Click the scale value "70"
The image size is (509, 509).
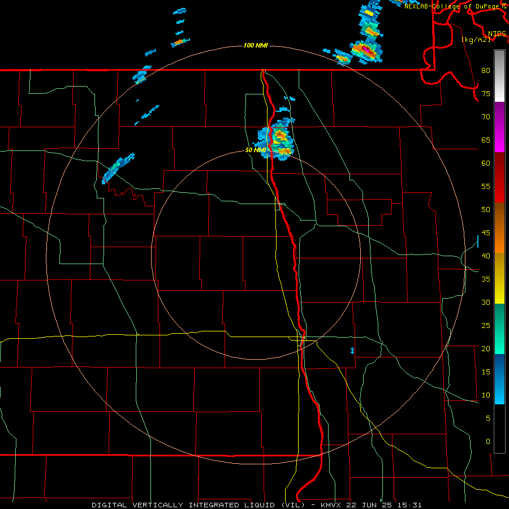486,117
